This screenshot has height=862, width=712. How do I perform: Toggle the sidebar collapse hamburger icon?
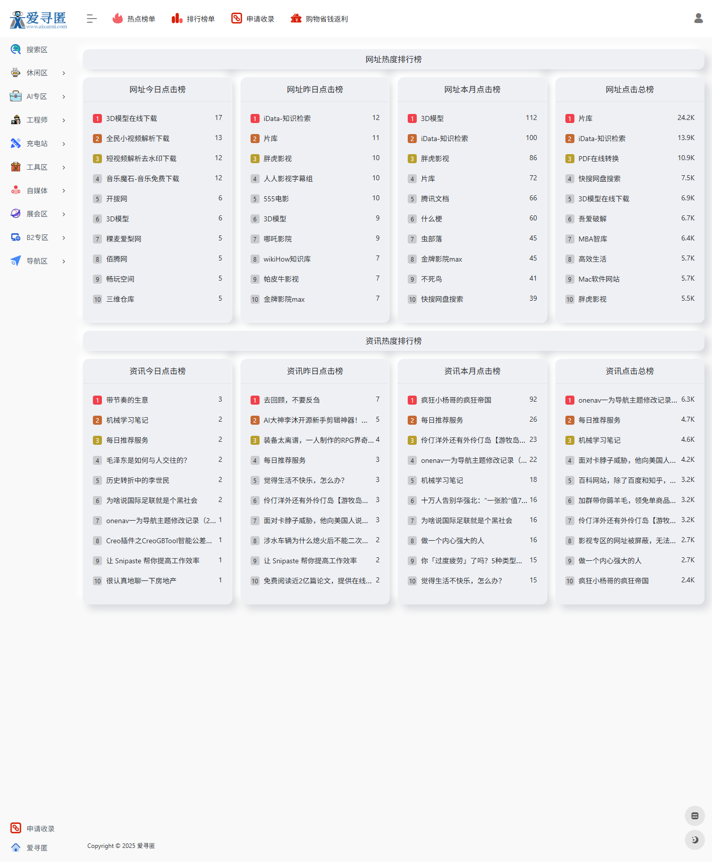click(x=91, y=19)
